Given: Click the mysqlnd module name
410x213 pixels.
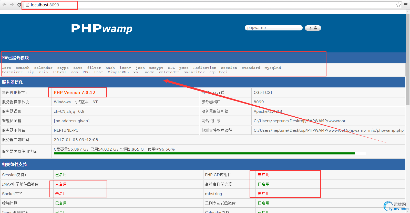Looking at the screenshot, I should pos(273,68).
